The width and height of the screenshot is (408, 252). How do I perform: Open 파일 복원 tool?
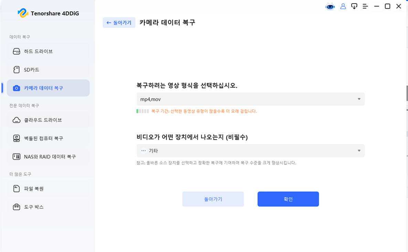pyautogui.click(x=48, y=188)
